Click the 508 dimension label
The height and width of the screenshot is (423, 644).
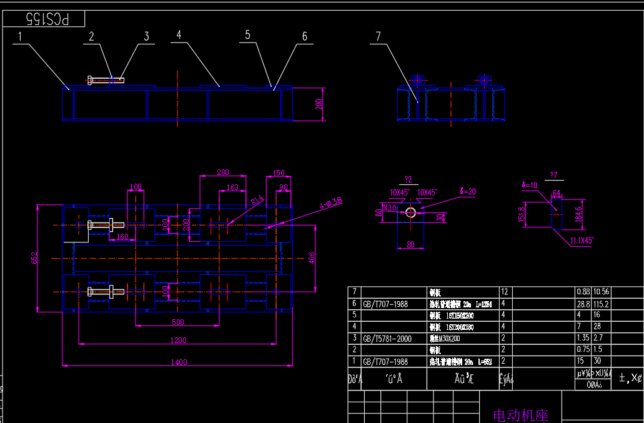pos(178,322)
